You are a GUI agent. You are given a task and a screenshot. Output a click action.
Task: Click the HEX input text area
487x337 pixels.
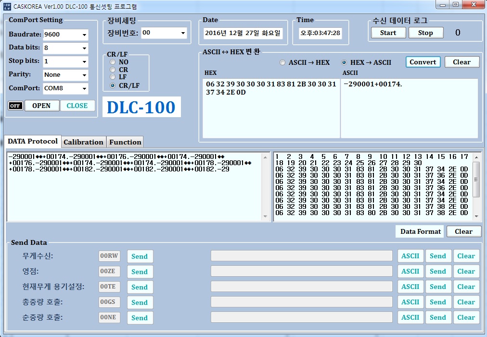[271, 108]
